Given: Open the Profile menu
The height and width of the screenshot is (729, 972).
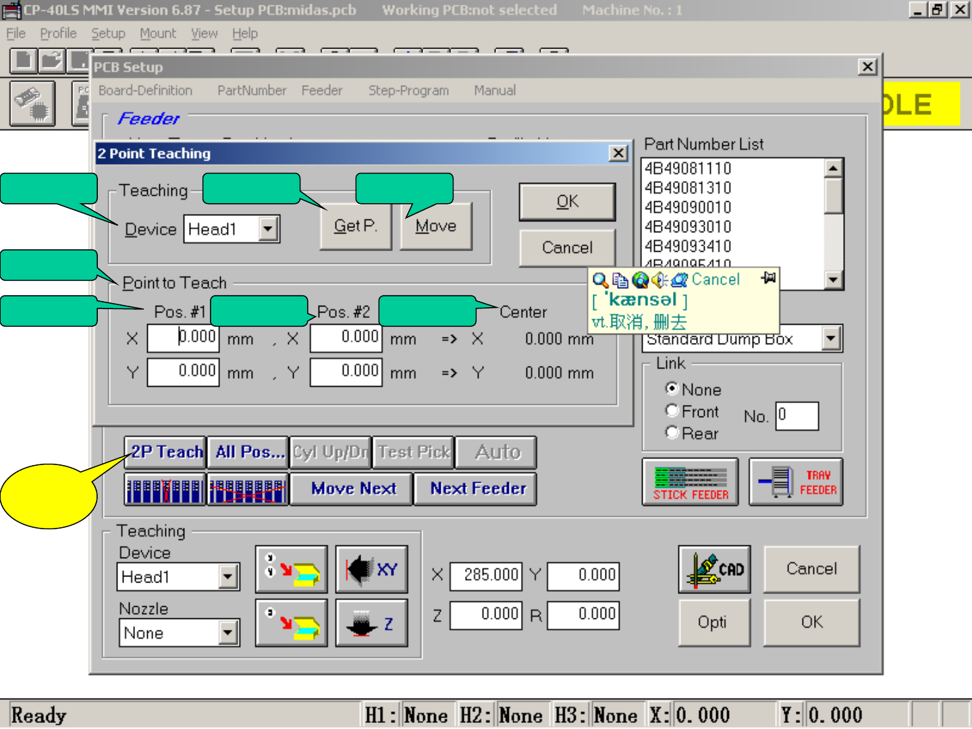Looking at the screenshot, I should click(58, 34).
